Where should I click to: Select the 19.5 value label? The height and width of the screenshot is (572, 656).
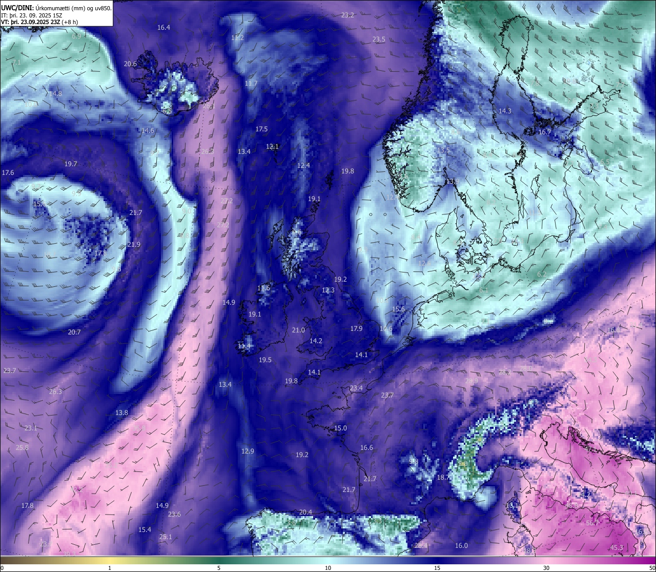(x=265, y=360)
